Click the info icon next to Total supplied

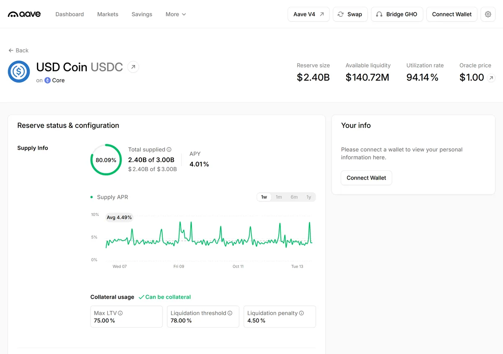tap(169, 149)
